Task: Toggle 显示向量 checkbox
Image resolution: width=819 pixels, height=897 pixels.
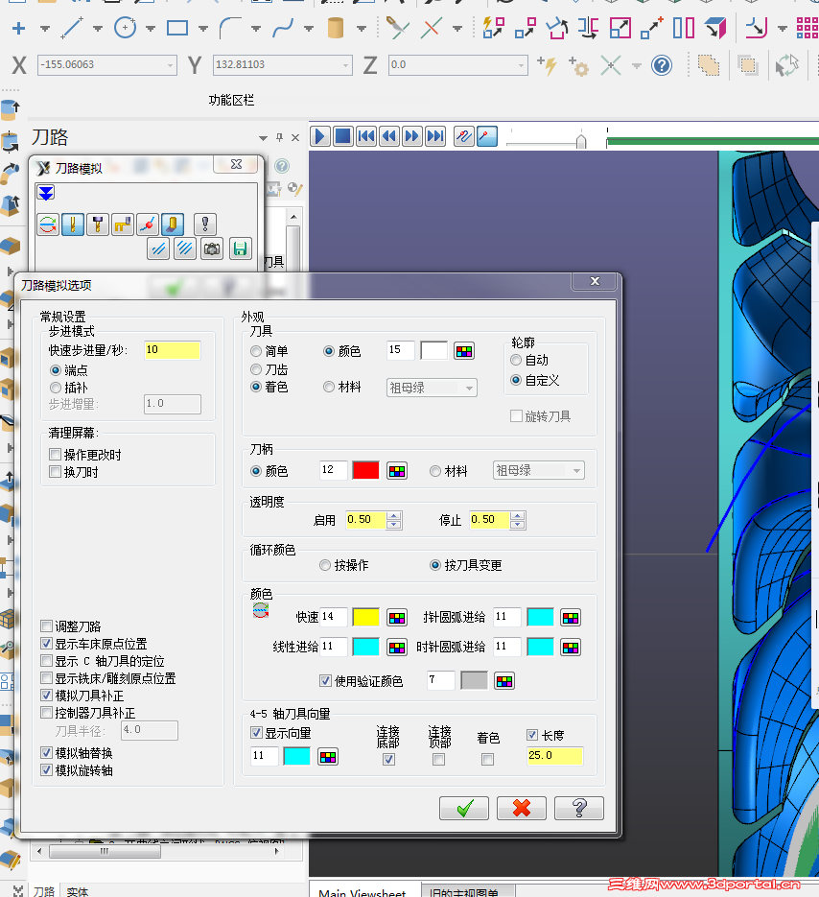Action: click(x=256, y=732)
